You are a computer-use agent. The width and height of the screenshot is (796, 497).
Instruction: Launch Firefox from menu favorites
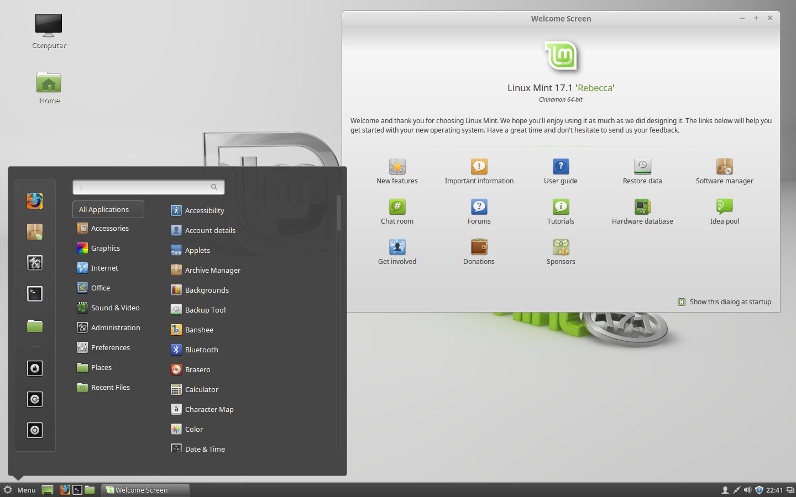pyautogui.click(x=35, y=201)
